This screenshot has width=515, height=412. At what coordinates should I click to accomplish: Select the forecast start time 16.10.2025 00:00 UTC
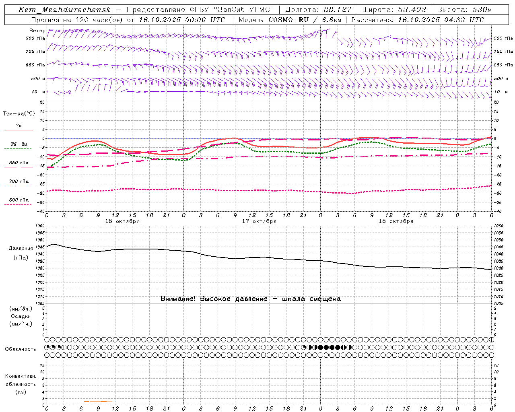182,20
